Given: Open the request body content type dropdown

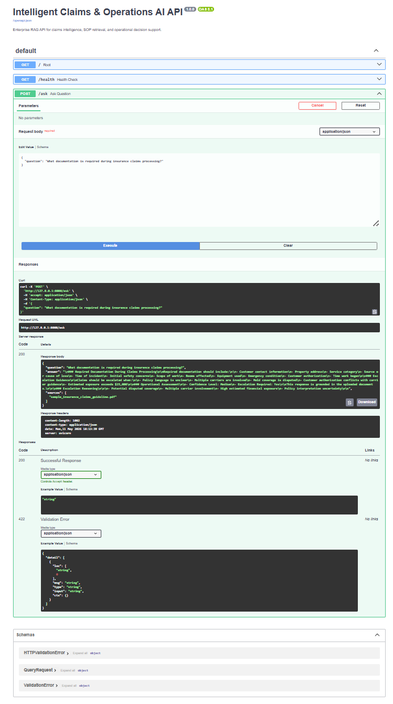Looking at the screenshot, I should click(x=349, y=132).
